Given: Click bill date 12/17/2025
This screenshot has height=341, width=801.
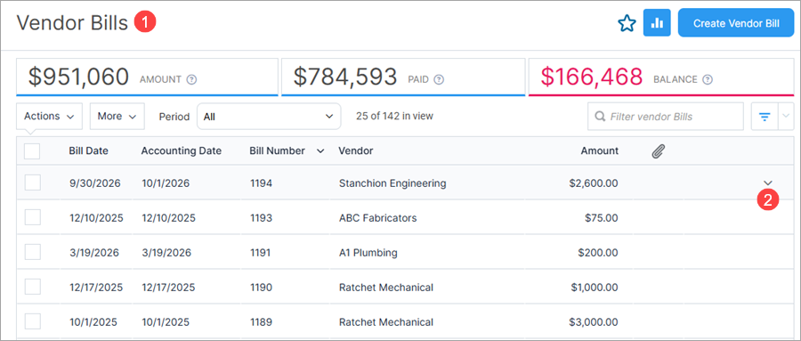Looking at the screenshot, I should coord(96,288).
